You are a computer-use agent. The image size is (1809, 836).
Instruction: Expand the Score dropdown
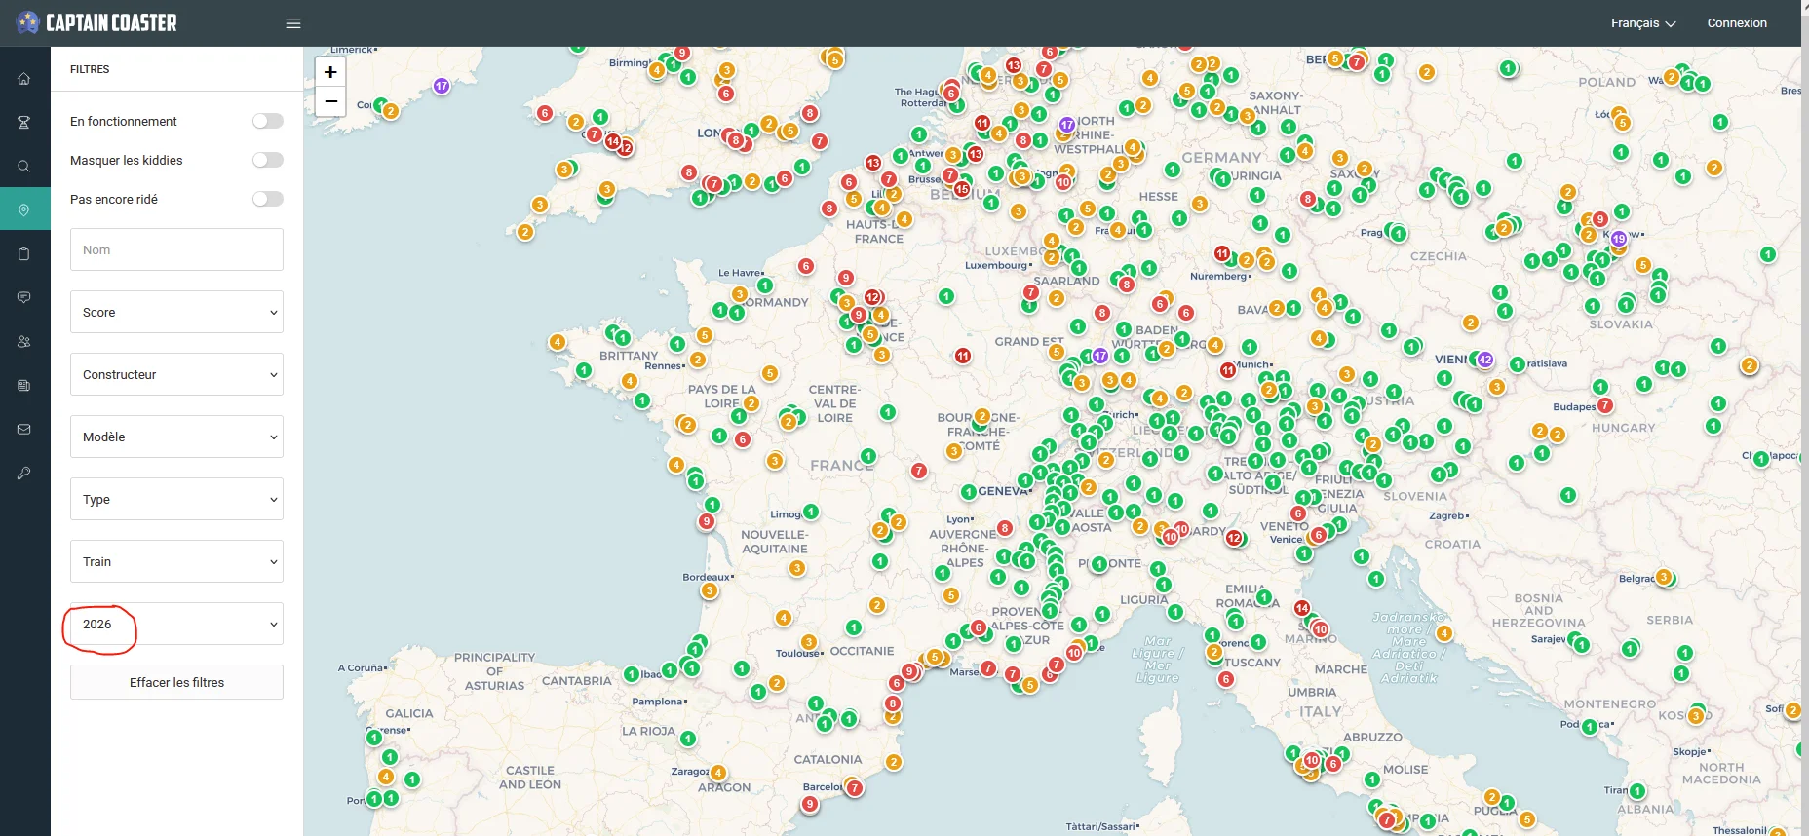176,312
